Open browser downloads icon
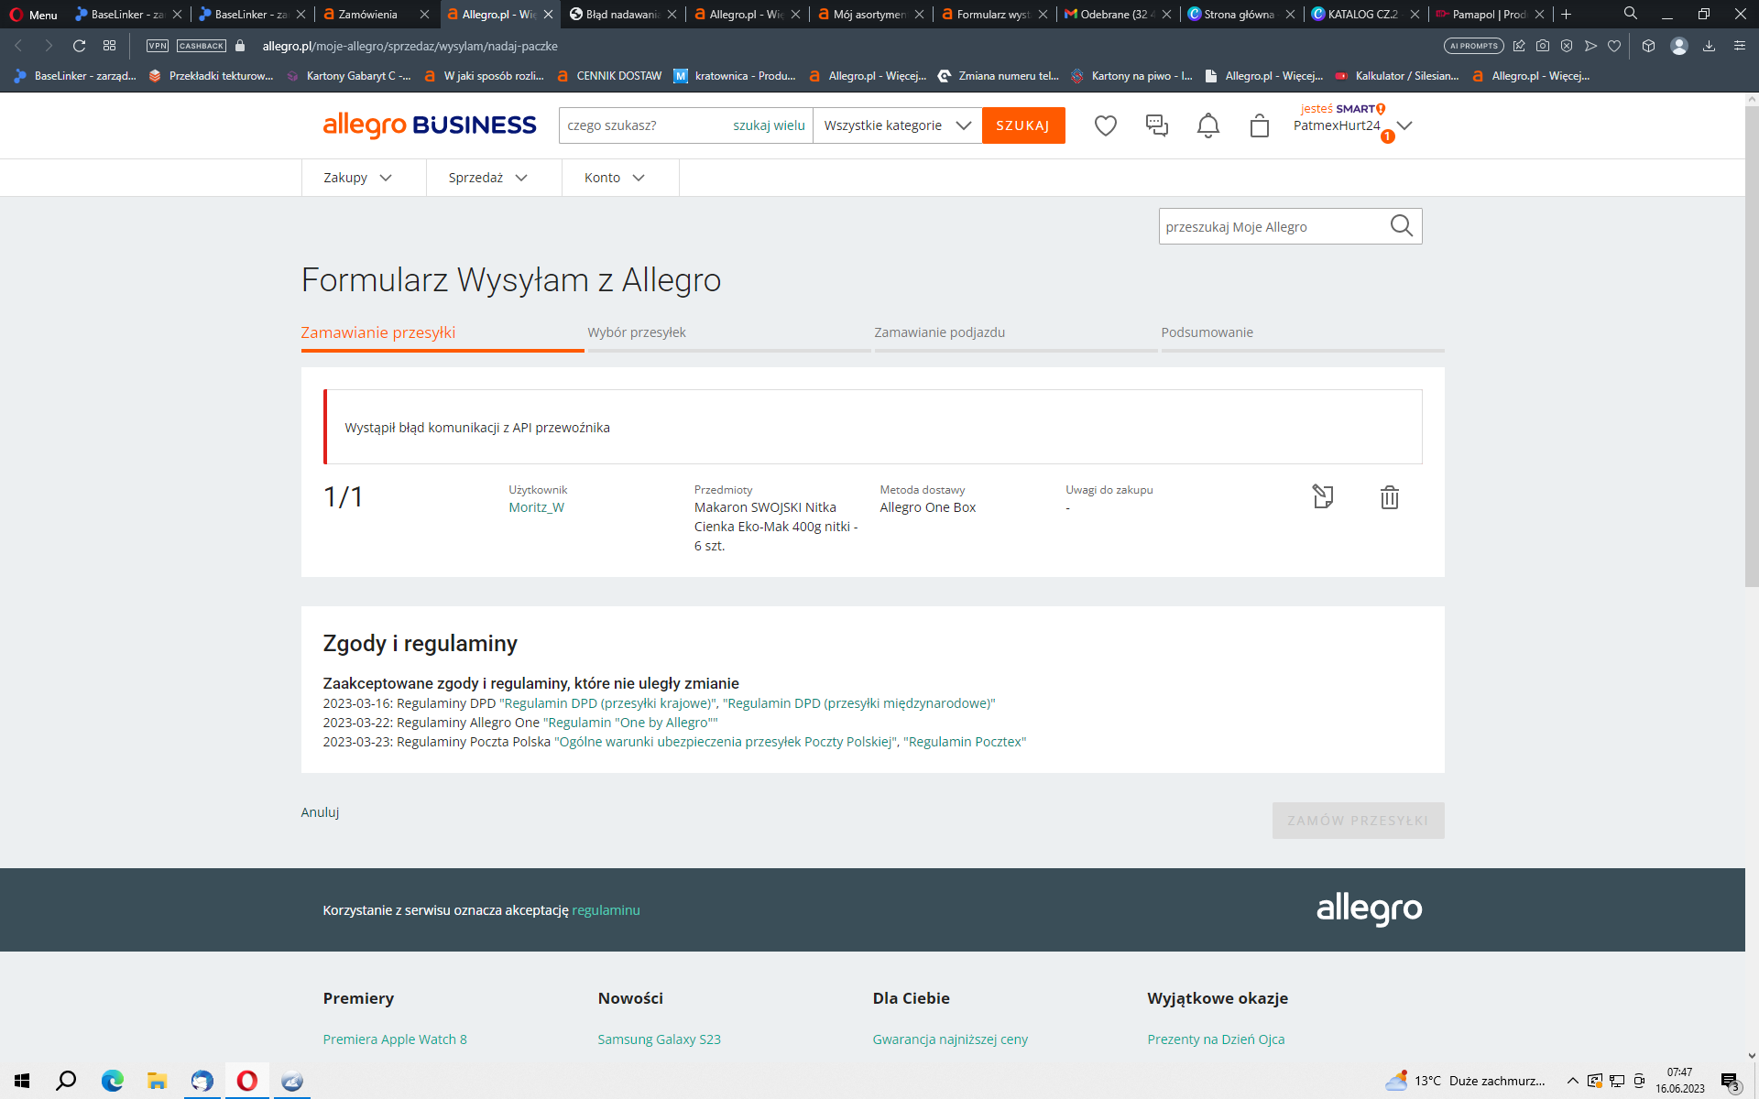 coord(1709,46)
